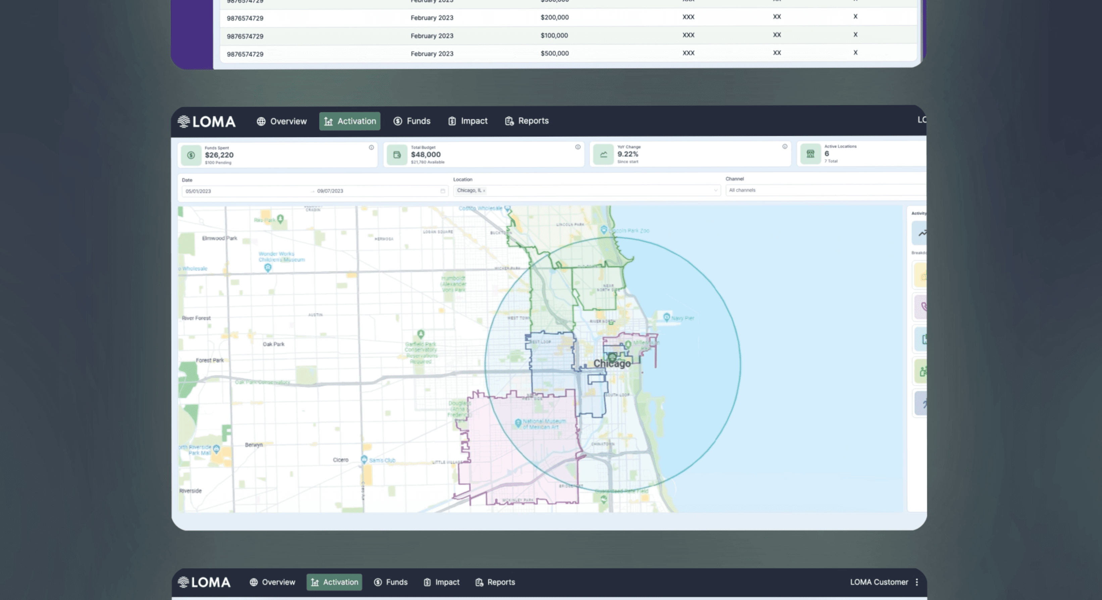Click the LOMA logo in middle panel
The image size is (1102, 600).
tap(207, 122)
